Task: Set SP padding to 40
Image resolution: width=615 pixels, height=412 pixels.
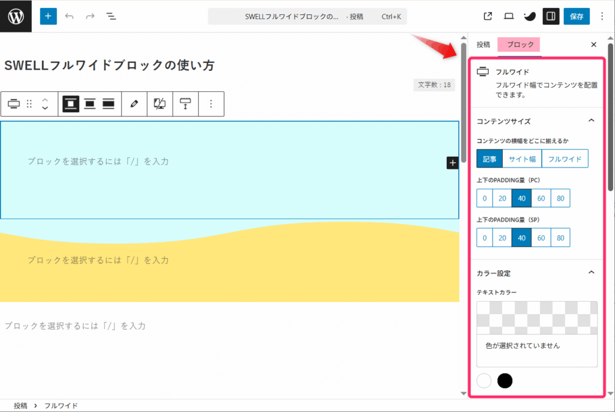Action: point(522,238)
